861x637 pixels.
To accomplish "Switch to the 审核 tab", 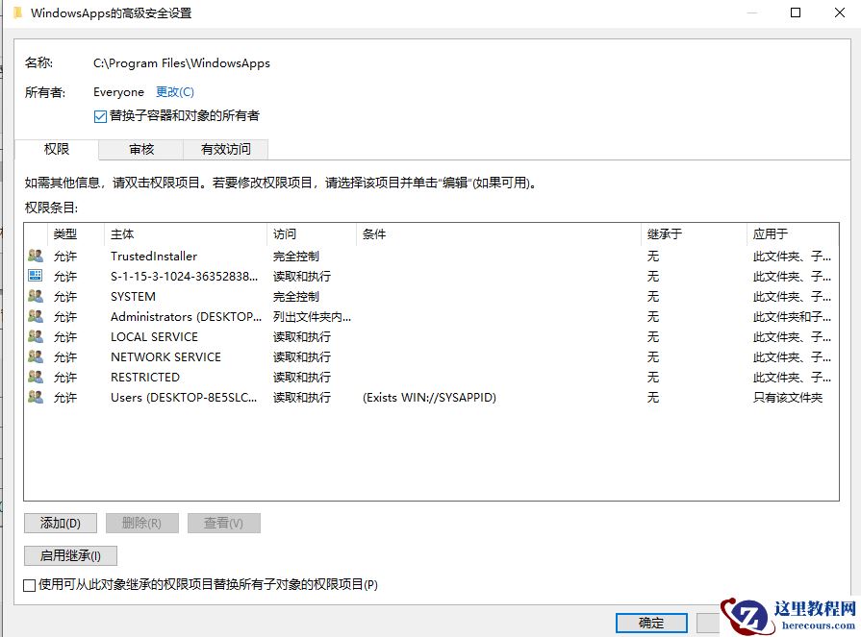I will click(x=140, y=149).
